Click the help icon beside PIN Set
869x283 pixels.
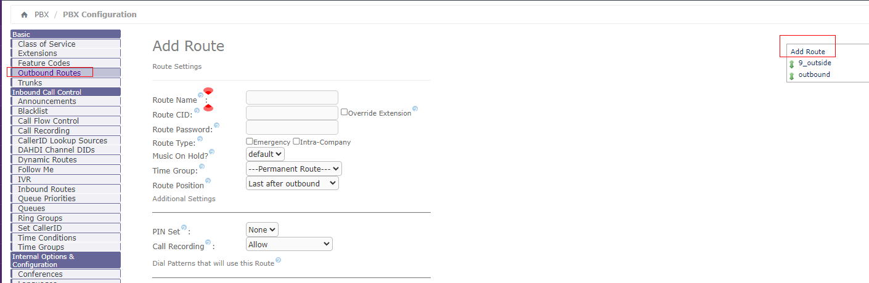(x=184, y=228)
